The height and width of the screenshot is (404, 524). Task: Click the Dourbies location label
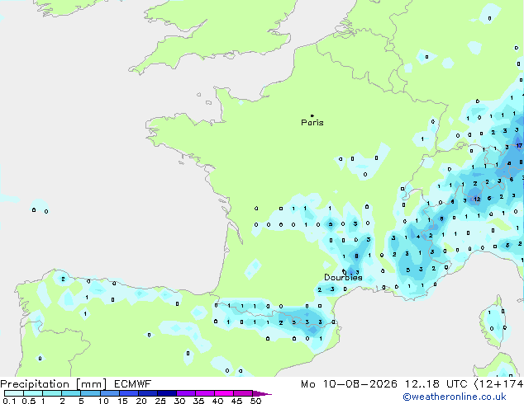pyautogui.click(x=343, y=277)
